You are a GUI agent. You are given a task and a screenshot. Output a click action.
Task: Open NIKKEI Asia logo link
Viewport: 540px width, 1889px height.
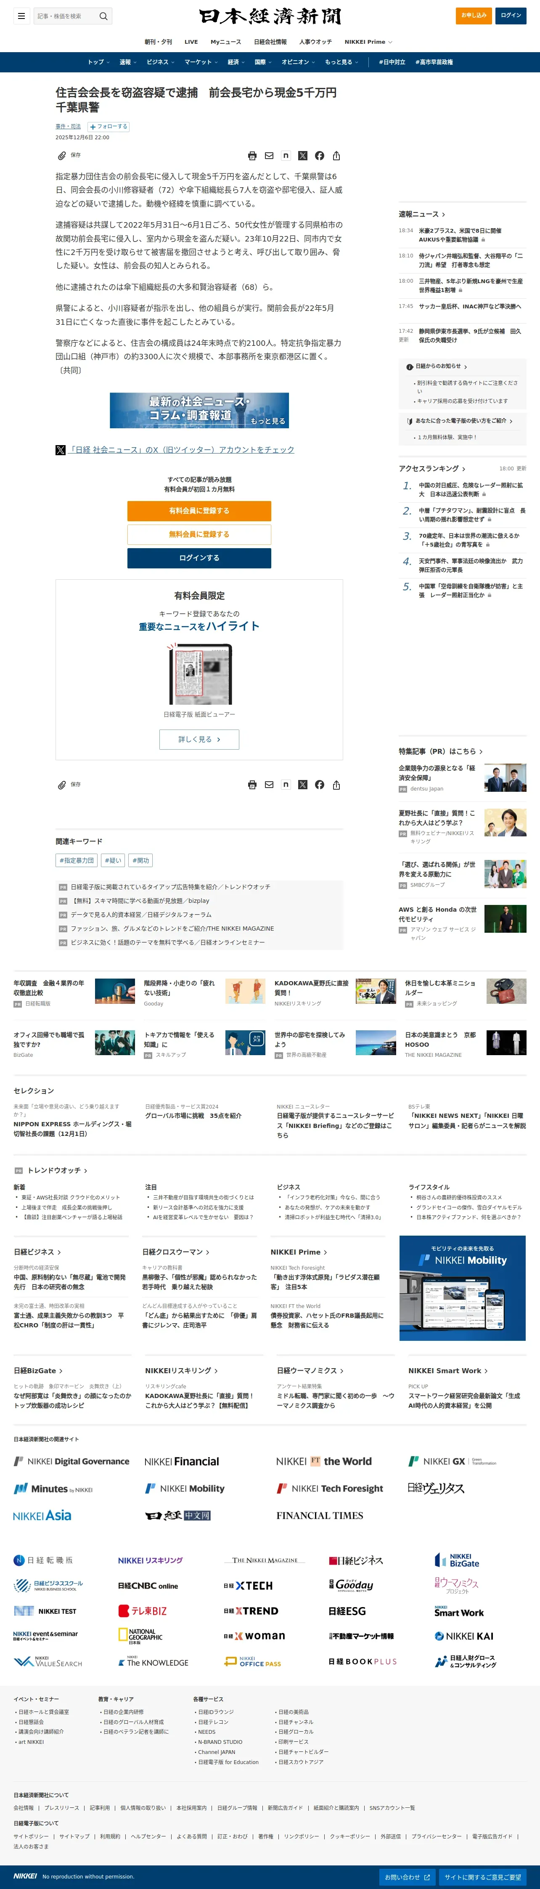pyautogui.click(x=42, y=1515)
